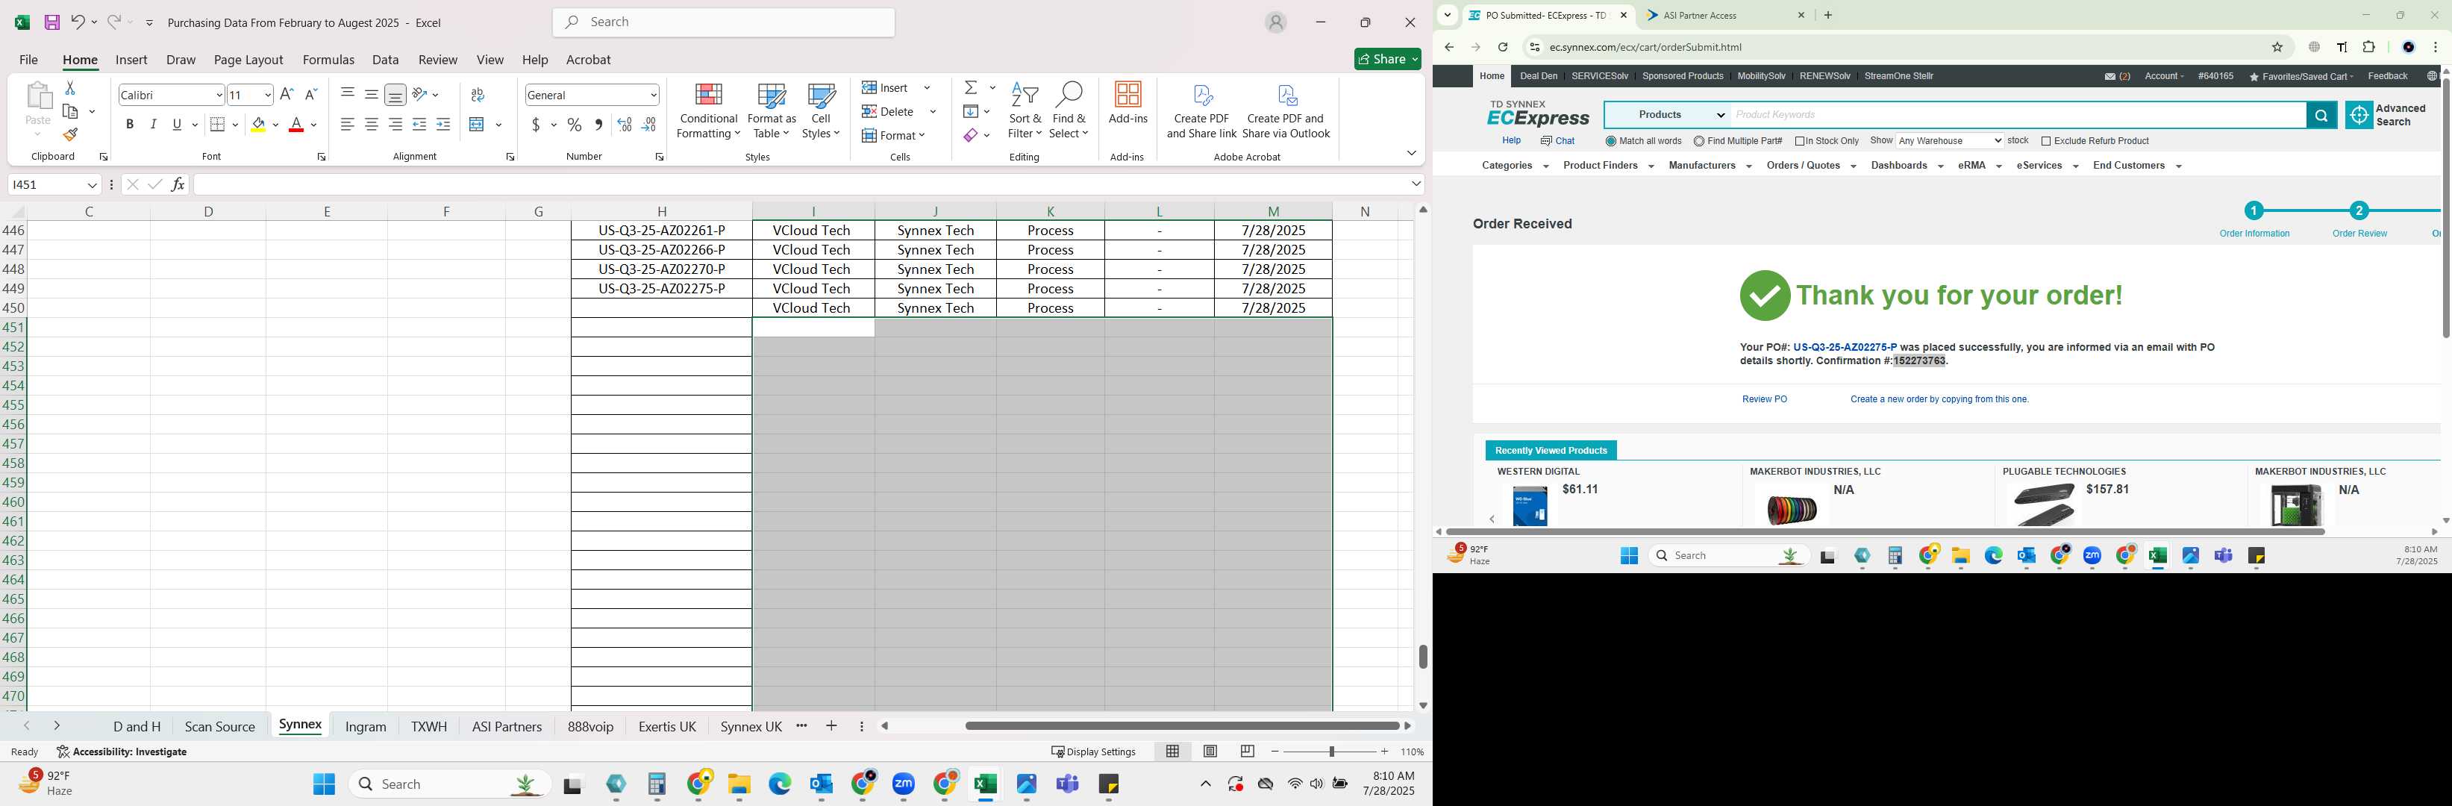
Task: Click the Font Color red A swatch
Action: coord(296,125)
